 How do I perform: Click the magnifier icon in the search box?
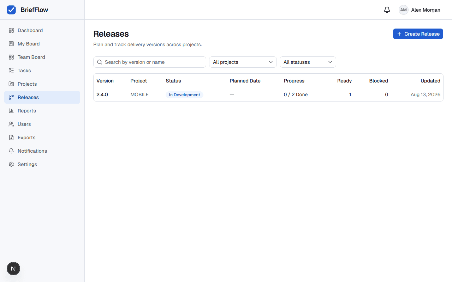tap(100, 62)
